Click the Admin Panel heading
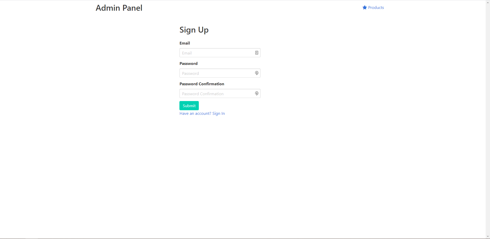Viewport: 490px width, 239px height. click(x=119, y=8)
